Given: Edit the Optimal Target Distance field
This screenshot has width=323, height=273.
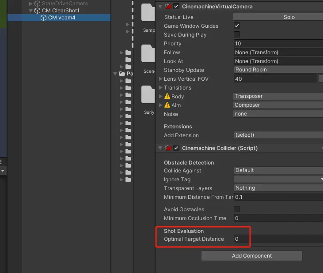Looking at the screenshot, I should (278, 239).
